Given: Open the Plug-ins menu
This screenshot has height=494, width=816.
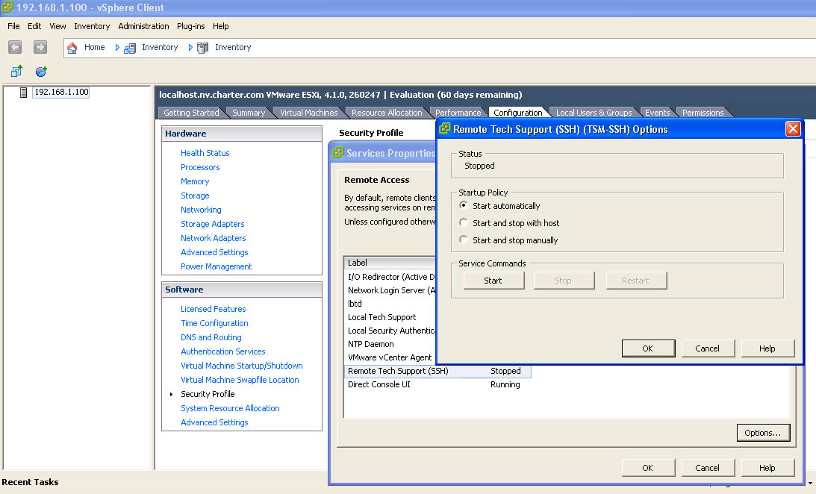Looking at the screenshot, I should coord(191,26).
